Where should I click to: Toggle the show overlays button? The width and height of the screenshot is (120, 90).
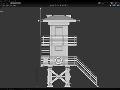(118, 5)
